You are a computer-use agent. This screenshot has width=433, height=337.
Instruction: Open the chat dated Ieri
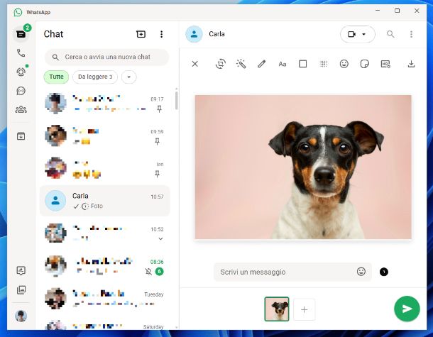pos(105,168)
